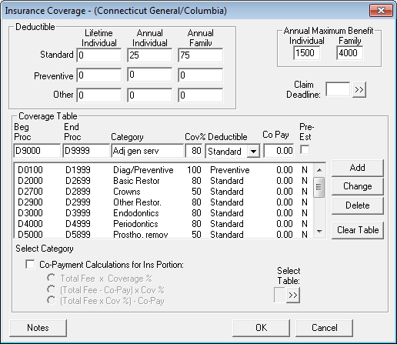
Task: Click the Co Pay field showing 0.00
Action: click(279, 151)
